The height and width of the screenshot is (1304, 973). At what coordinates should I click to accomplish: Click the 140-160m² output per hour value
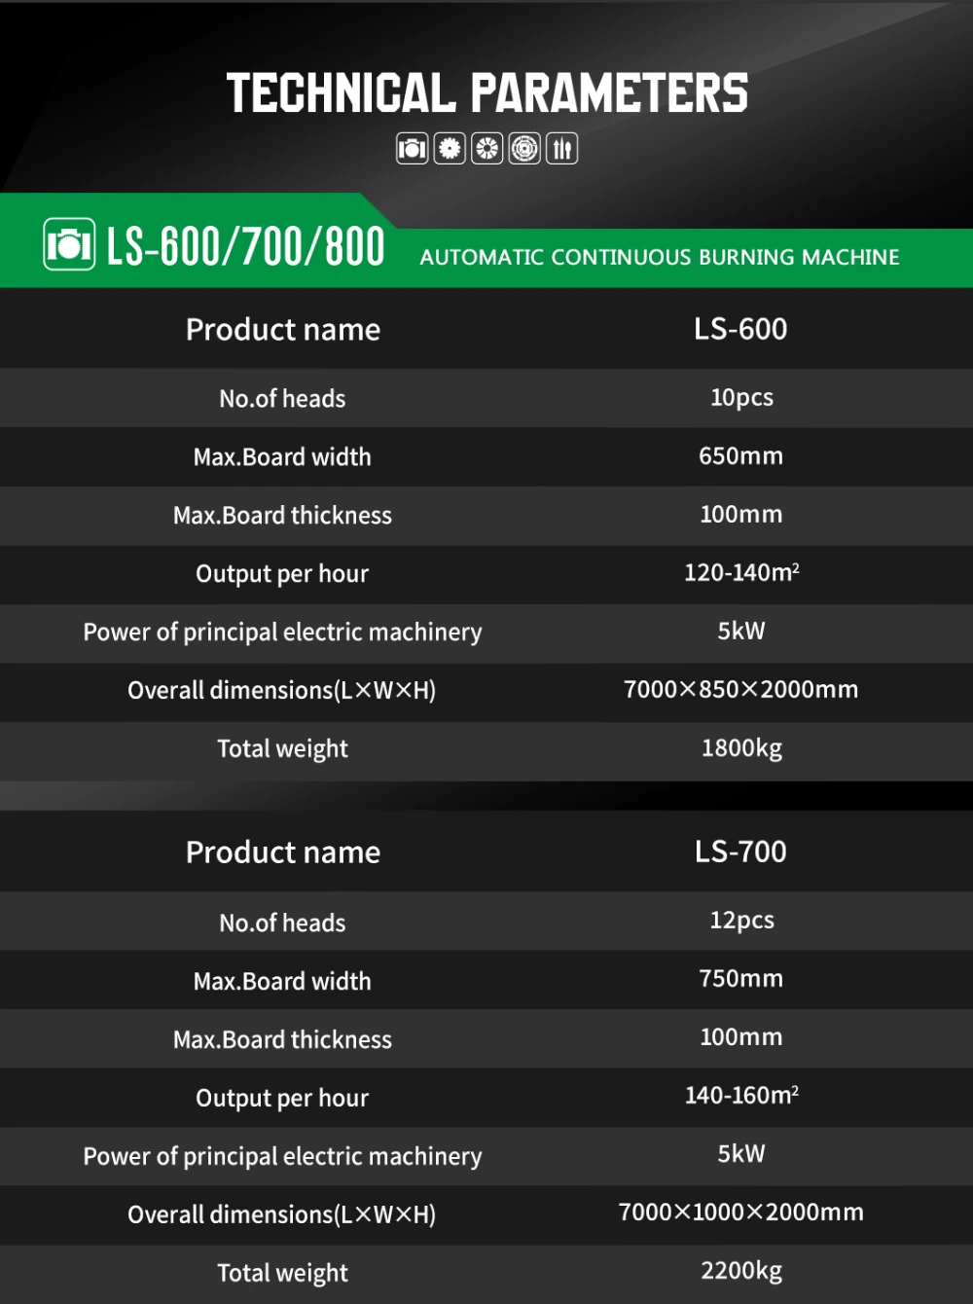tap(741, 1095)
